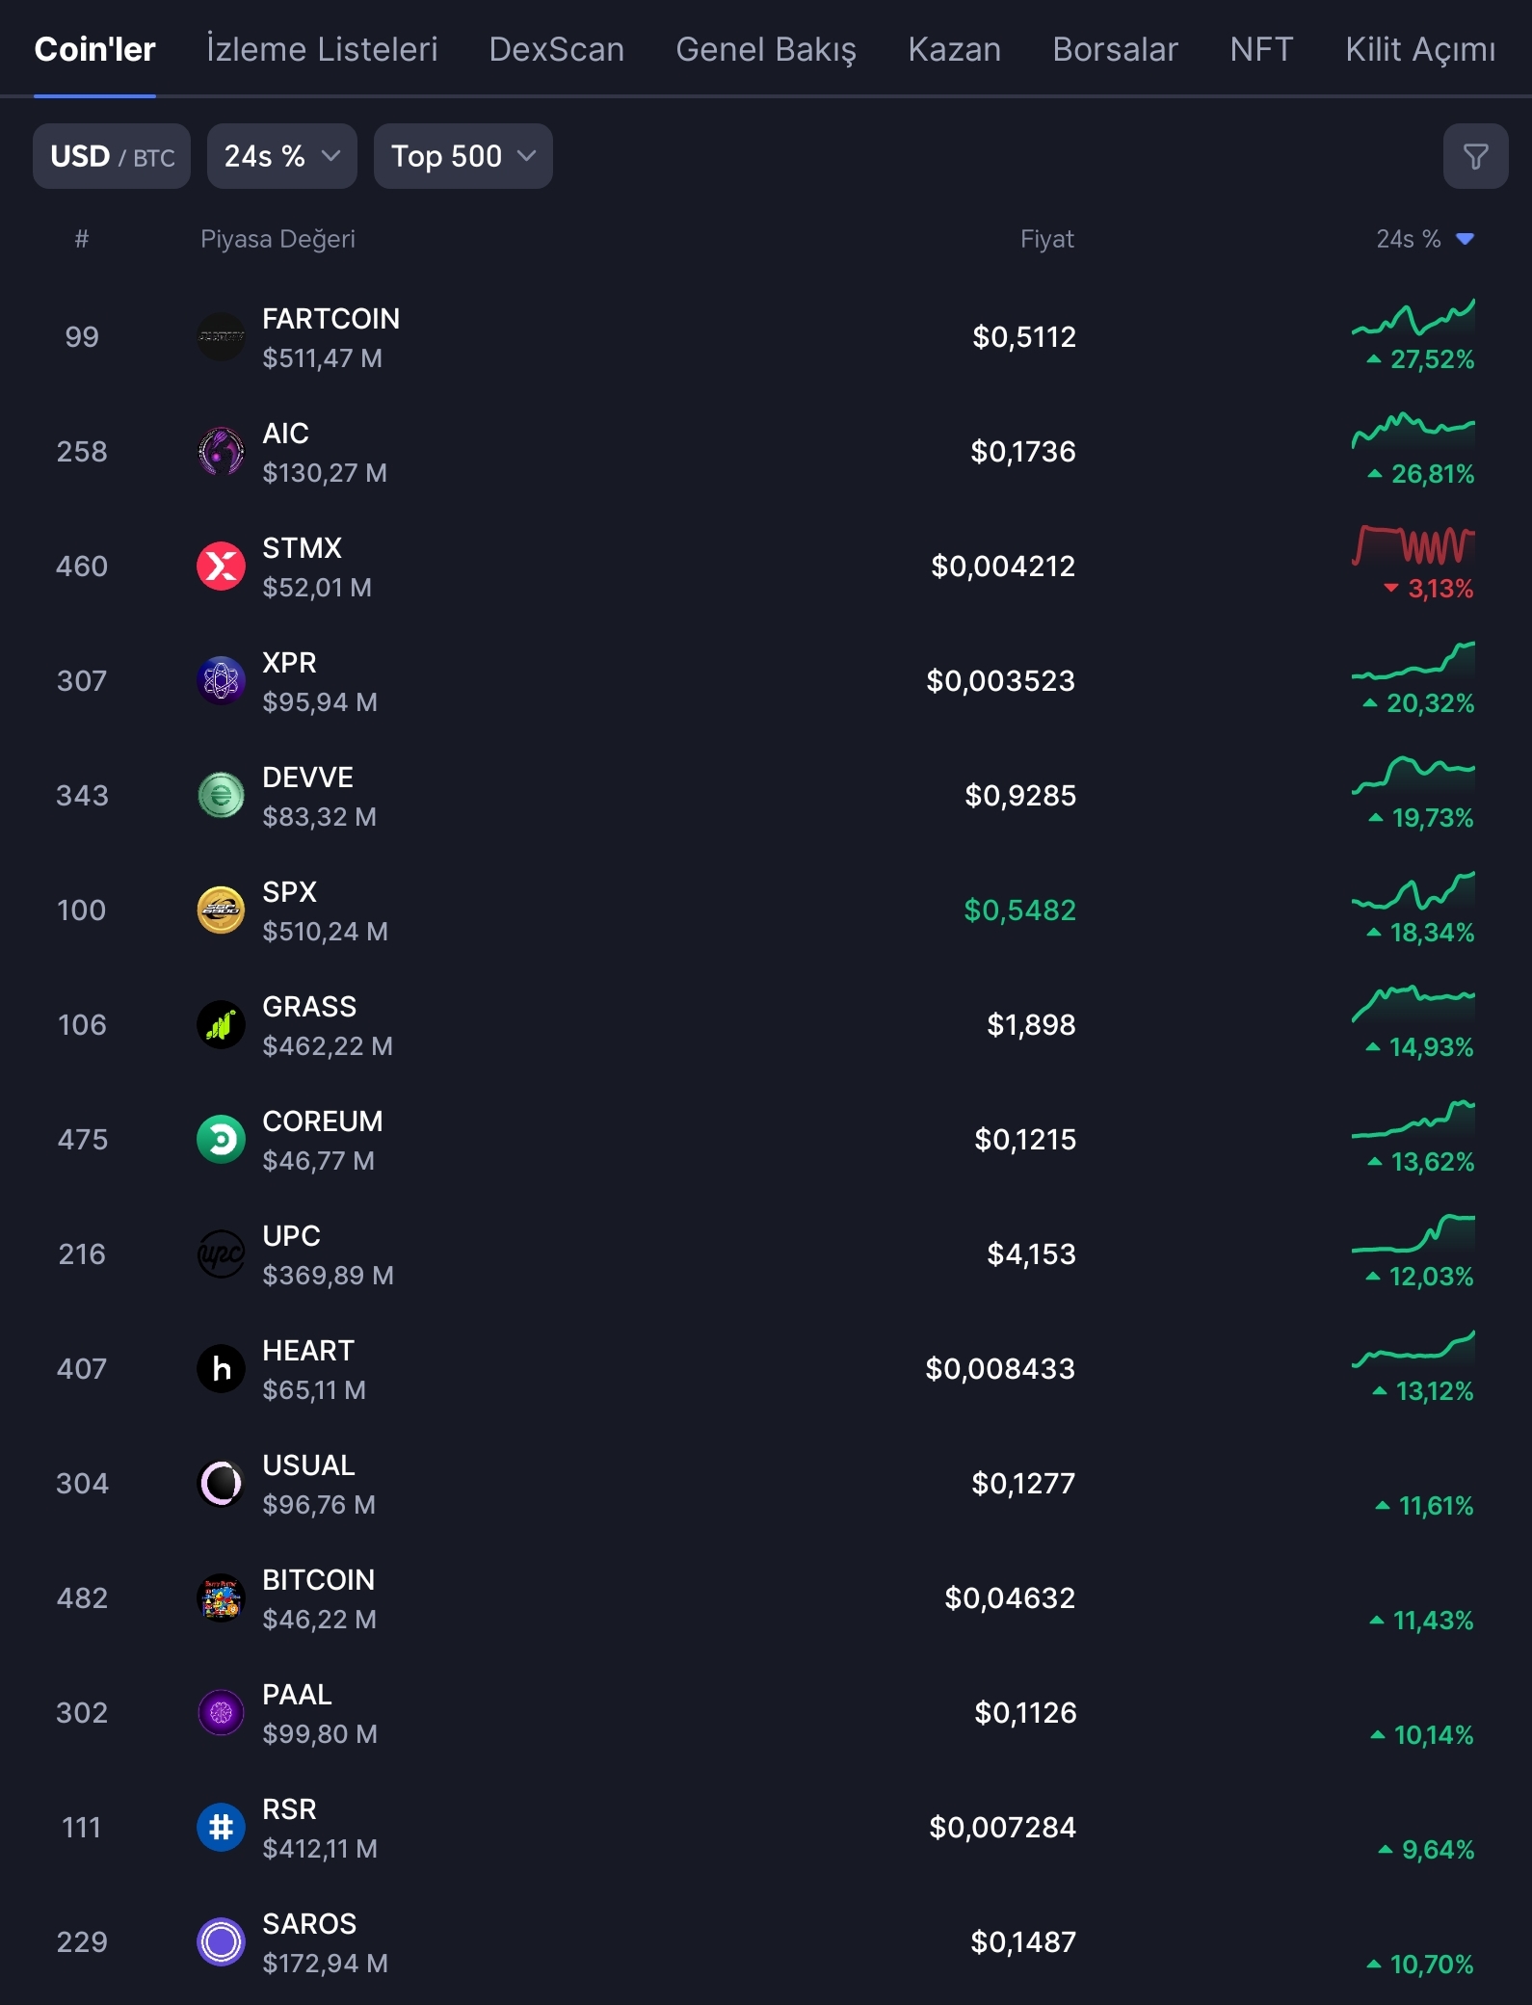Sort by the Piyasa Değeri column header
The height and width of the screenshot is (2005, 1532).
coord(277,239)
